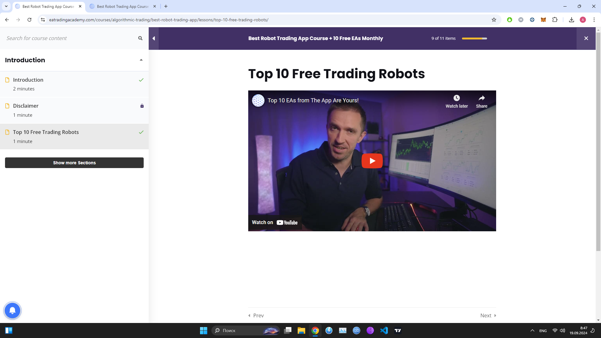
Task: Click the Top 10 Free Trading Robots checkmark
Action: (141, 132)
